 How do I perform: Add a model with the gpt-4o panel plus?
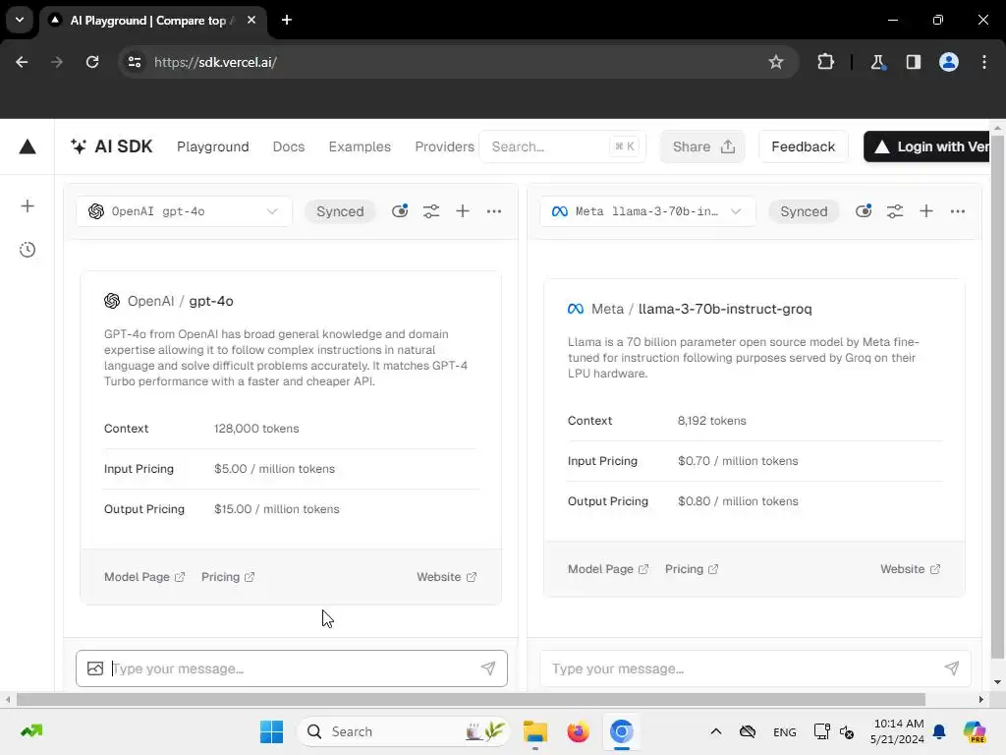pos(463,211)
